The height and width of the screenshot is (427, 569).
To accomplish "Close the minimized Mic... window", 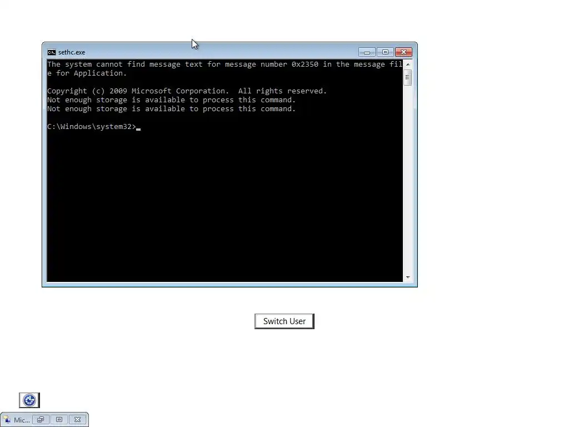I will [x=78, y=420].
